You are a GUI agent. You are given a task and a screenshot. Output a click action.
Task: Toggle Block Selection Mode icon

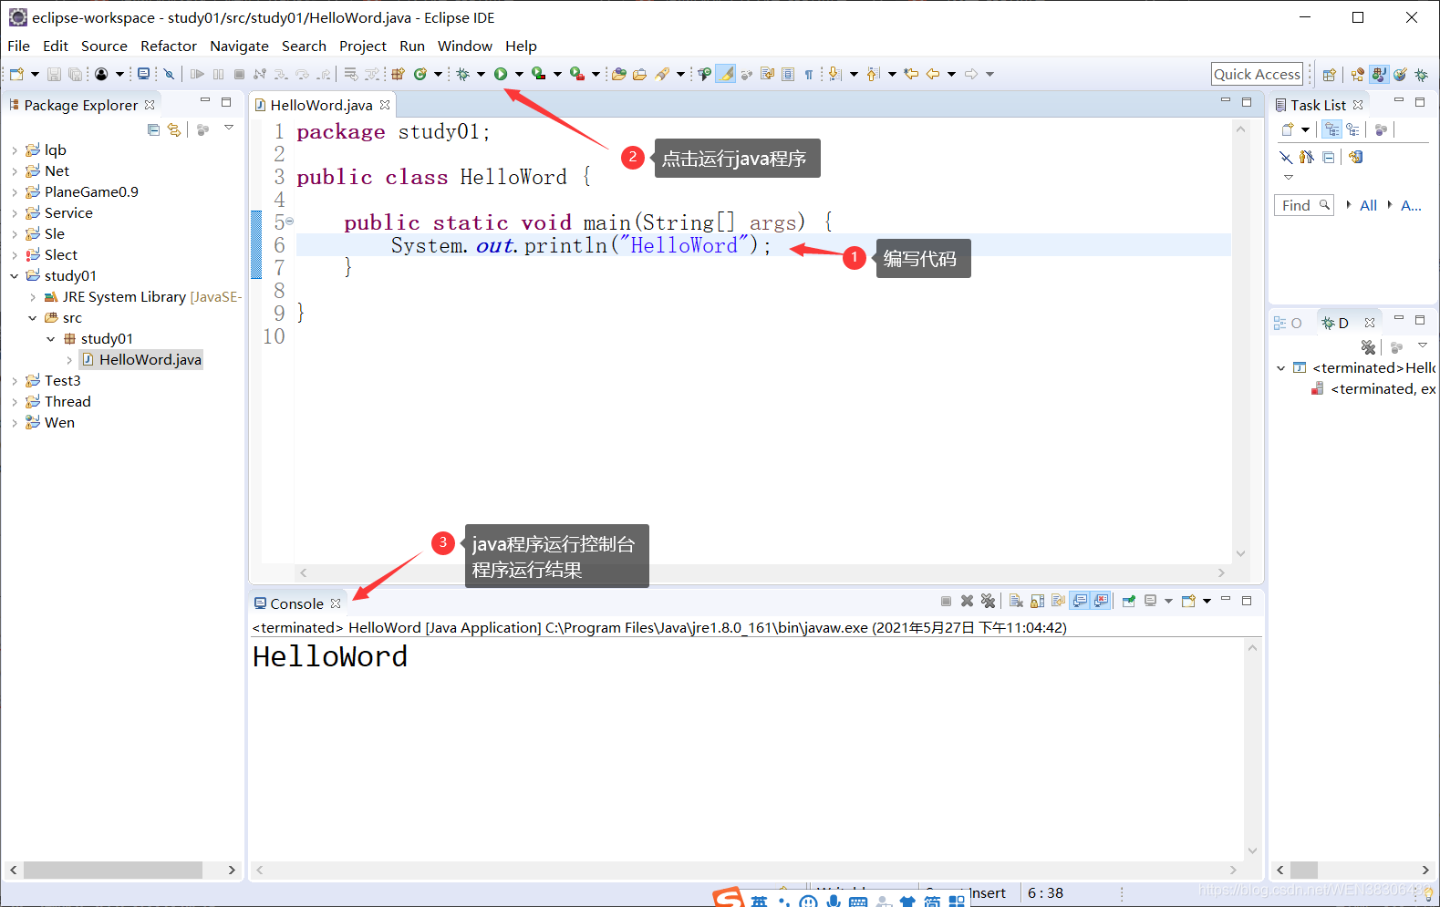click(x=788, y=74)
